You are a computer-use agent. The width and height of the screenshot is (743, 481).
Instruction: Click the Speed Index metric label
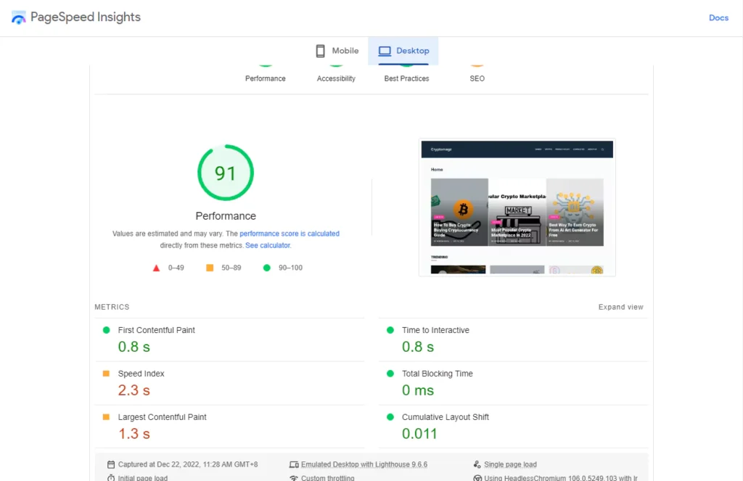(141, 374)
